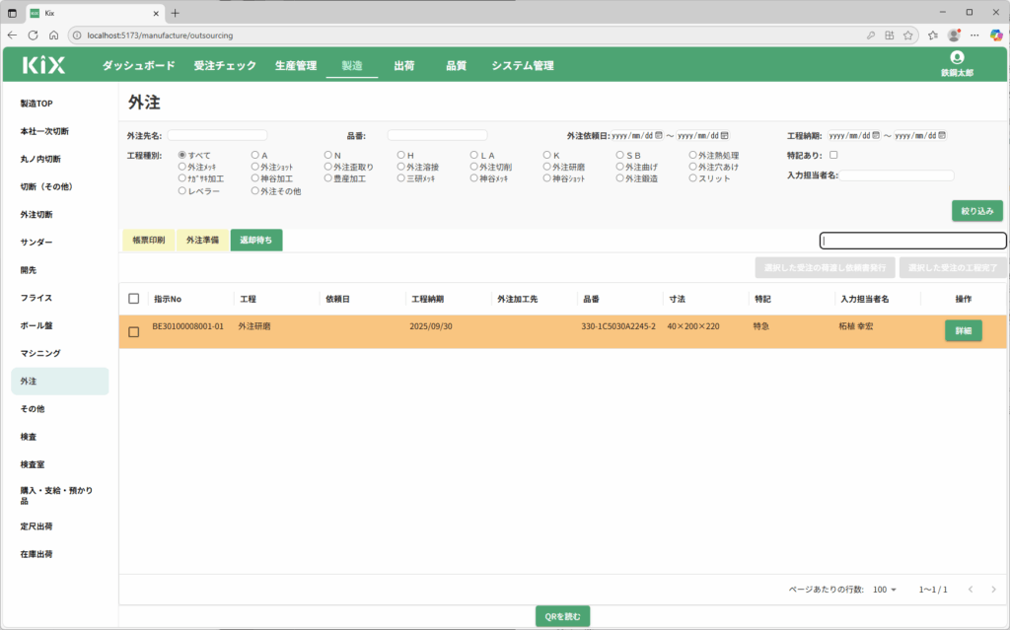Add page to favorites with star icon
Screen dimensions: 1010x630
(x=906, y=35)
